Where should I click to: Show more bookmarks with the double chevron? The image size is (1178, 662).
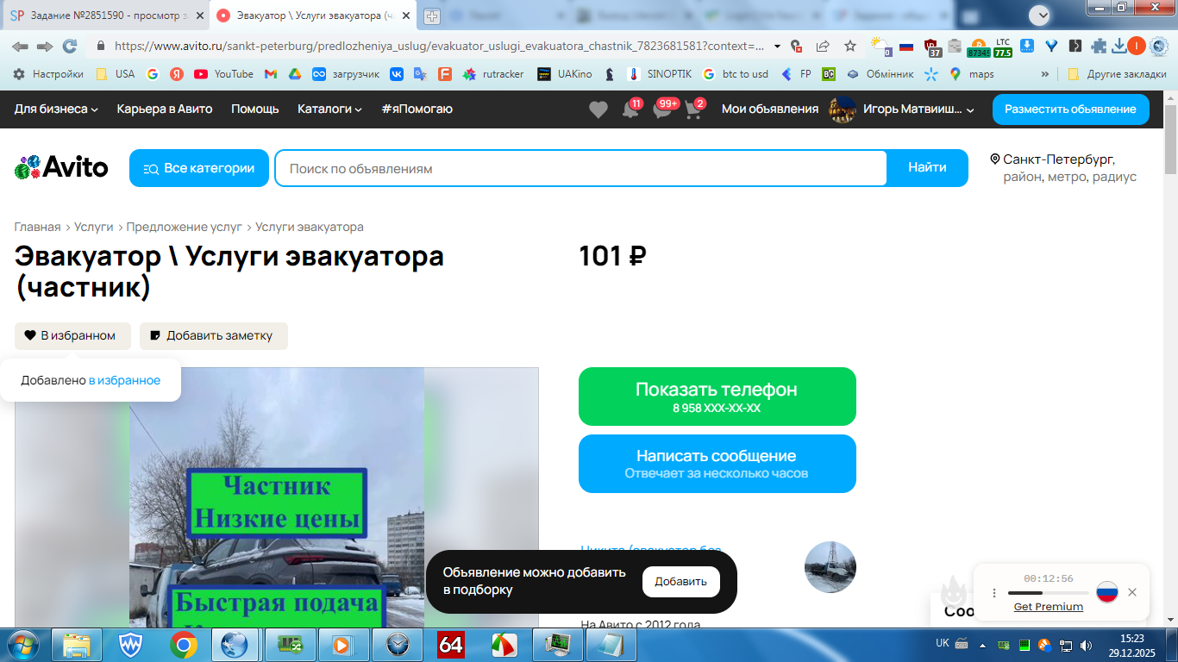coord(1045,74)
